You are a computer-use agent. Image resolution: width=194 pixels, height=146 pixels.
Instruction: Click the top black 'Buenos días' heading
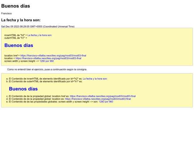(15, 6)
